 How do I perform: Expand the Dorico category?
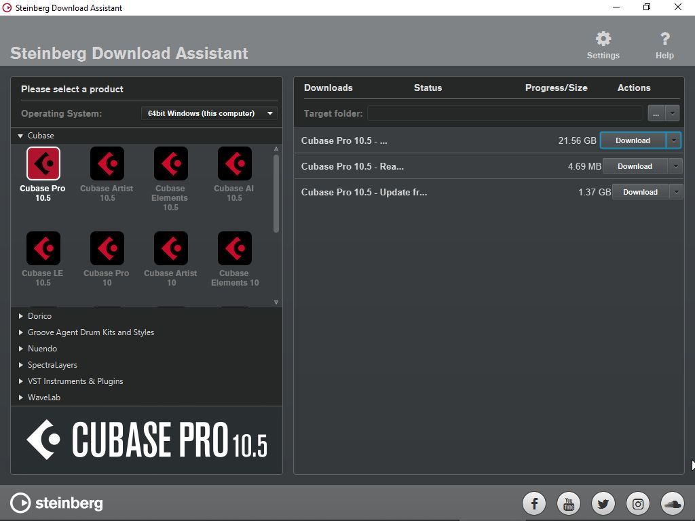point(20,316)
